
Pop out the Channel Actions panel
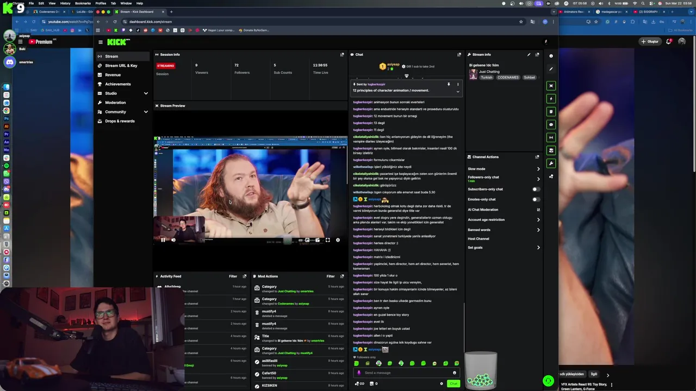click(x=537, y=157)
